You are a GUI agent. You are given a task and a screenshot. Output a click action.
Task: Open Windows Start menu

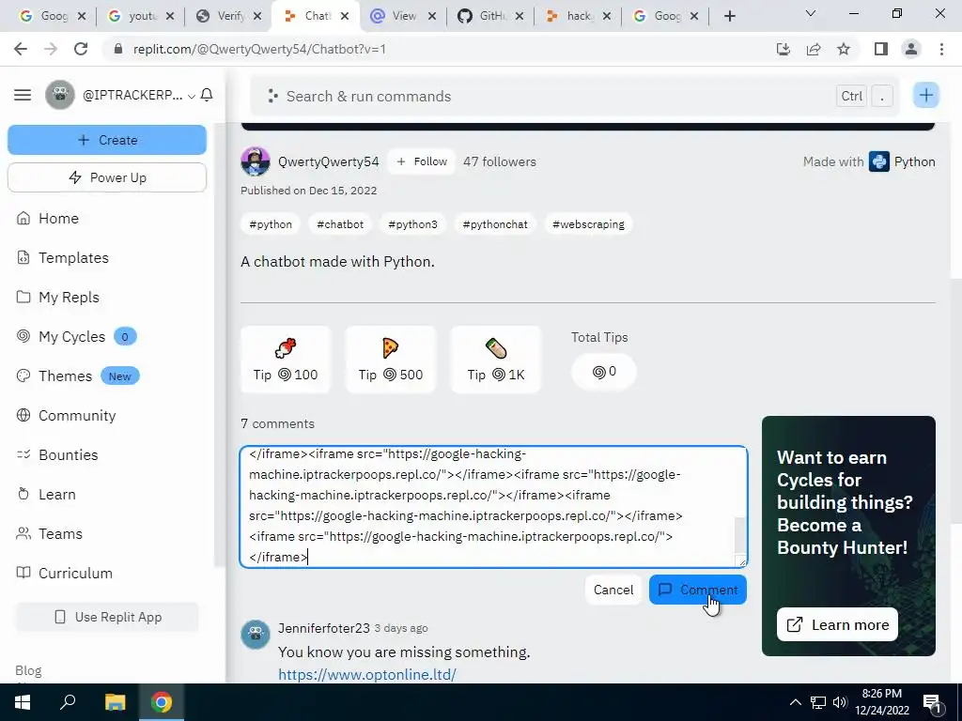[23, 702]
